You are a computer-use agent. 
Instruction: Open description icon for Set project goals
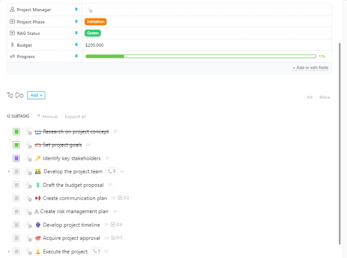(x=89, y=145)
